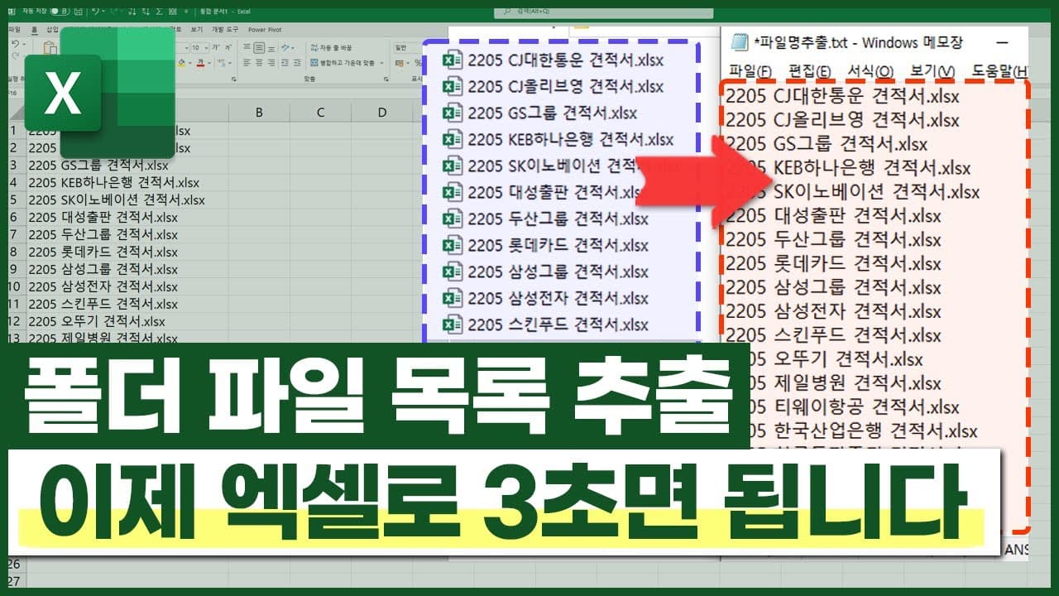Click the center align icon
The width and height of the screenshot is (1059, 596).
point(259,63)
